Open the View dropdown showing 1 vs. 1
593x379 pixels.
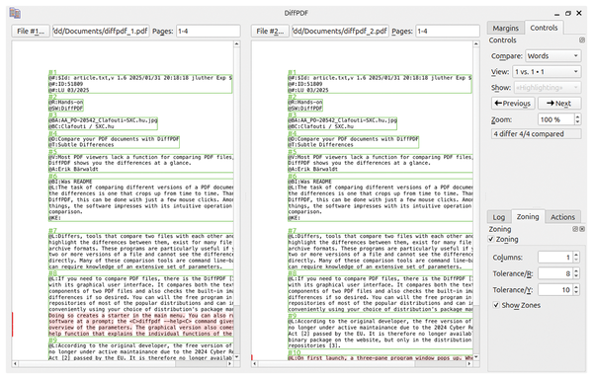547,72
